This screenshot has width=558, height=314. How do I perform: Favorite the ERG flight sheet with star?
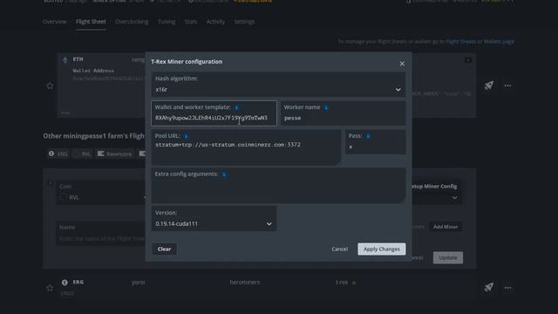click(50, 288)
